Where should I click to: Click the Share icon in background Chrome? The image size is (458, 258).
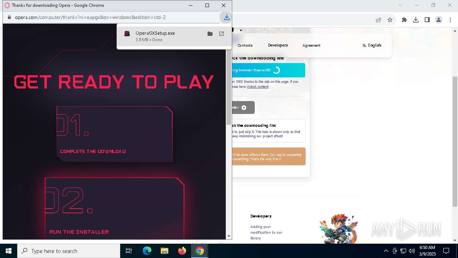pyautogui.click(x=379, y=20)
